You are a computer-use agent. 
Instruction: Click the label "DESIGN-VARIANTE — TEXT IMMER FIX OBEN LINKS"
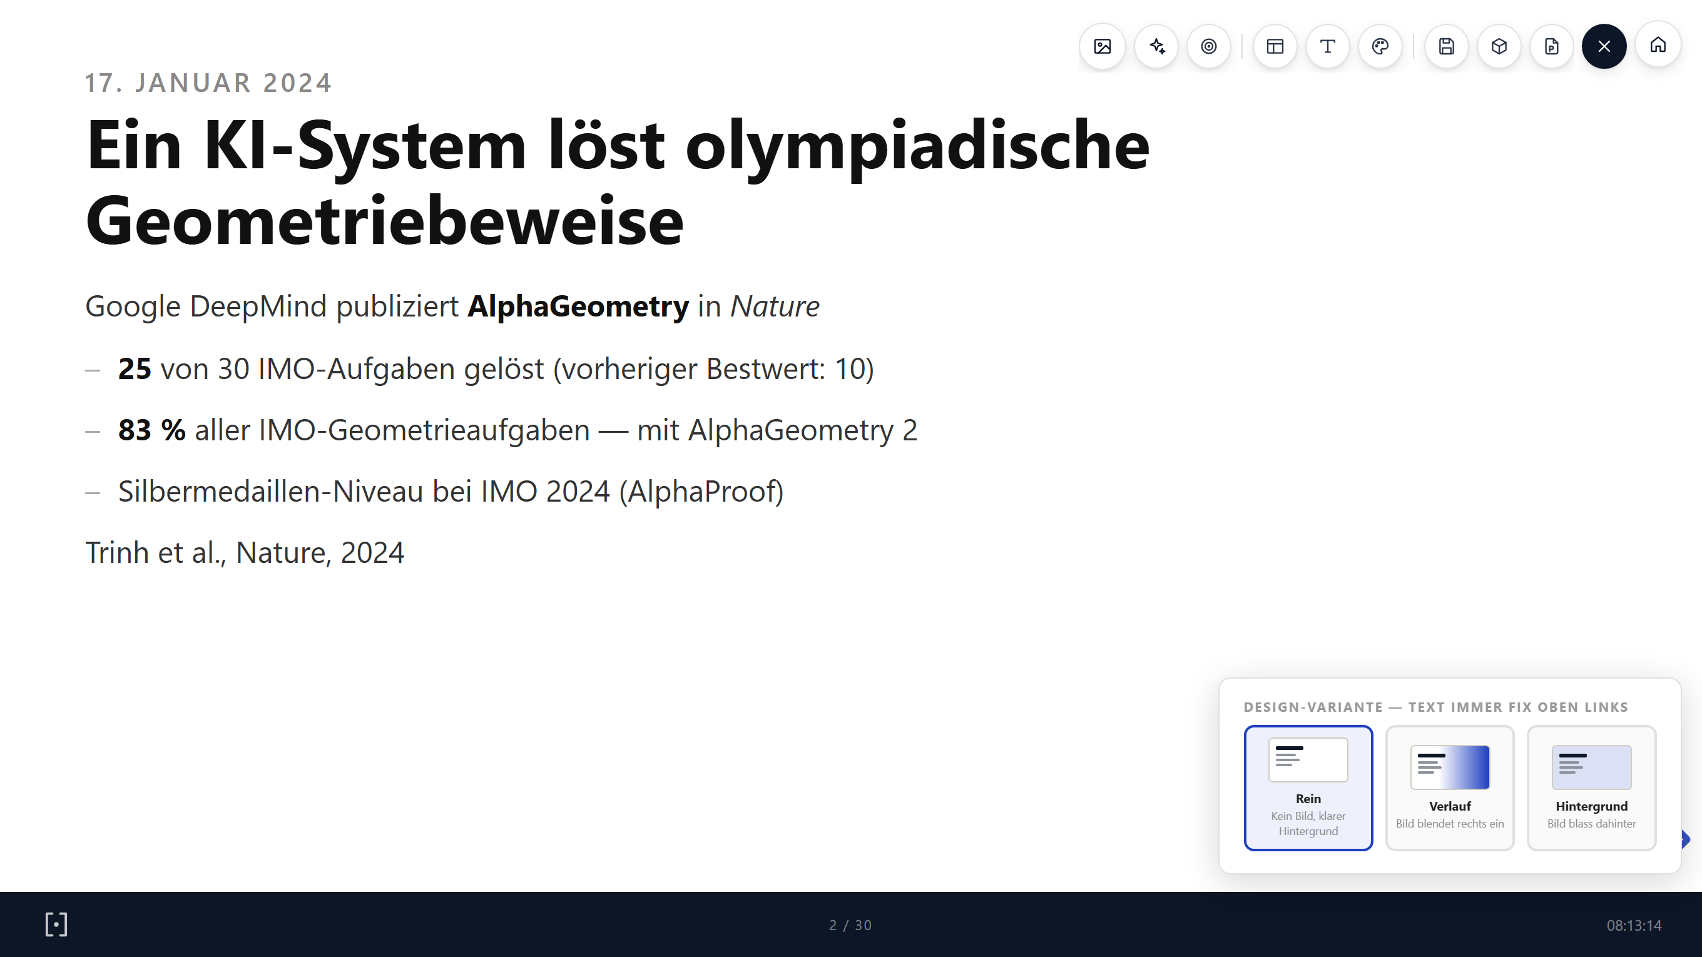[x=1435, y=707]
